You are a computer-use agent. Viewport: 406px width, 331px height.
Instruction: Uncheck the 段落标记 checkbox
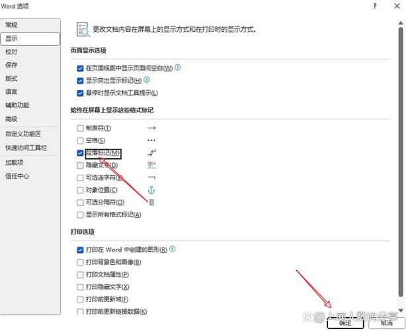[x=80, y=153]
